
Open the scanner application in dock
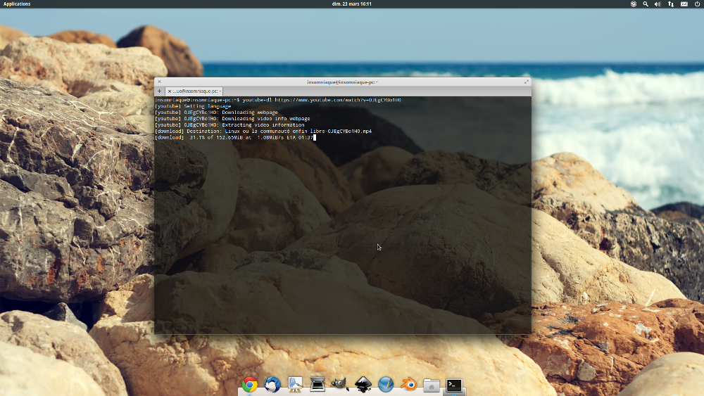[x=318, y=385]
